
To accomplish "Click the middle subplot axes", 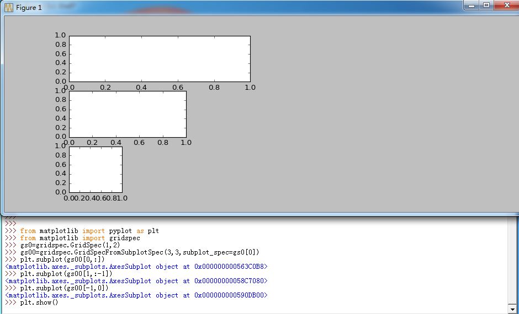I will (x=128, y=114).
